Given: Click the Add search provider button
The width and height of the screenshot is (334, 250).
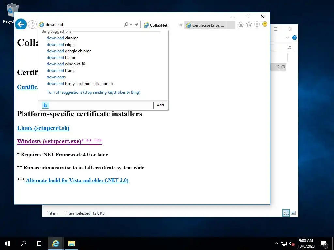Looking at the screenshot, I should tap(160, 105).
